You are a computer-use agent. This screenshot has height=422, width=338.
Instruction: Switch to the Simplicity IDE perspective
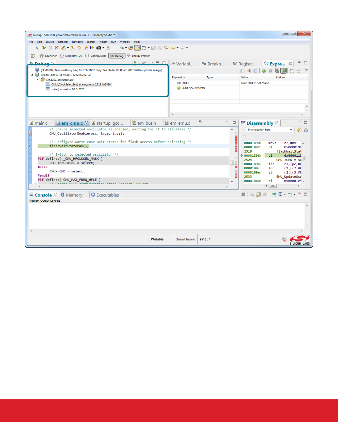[71, 56]
